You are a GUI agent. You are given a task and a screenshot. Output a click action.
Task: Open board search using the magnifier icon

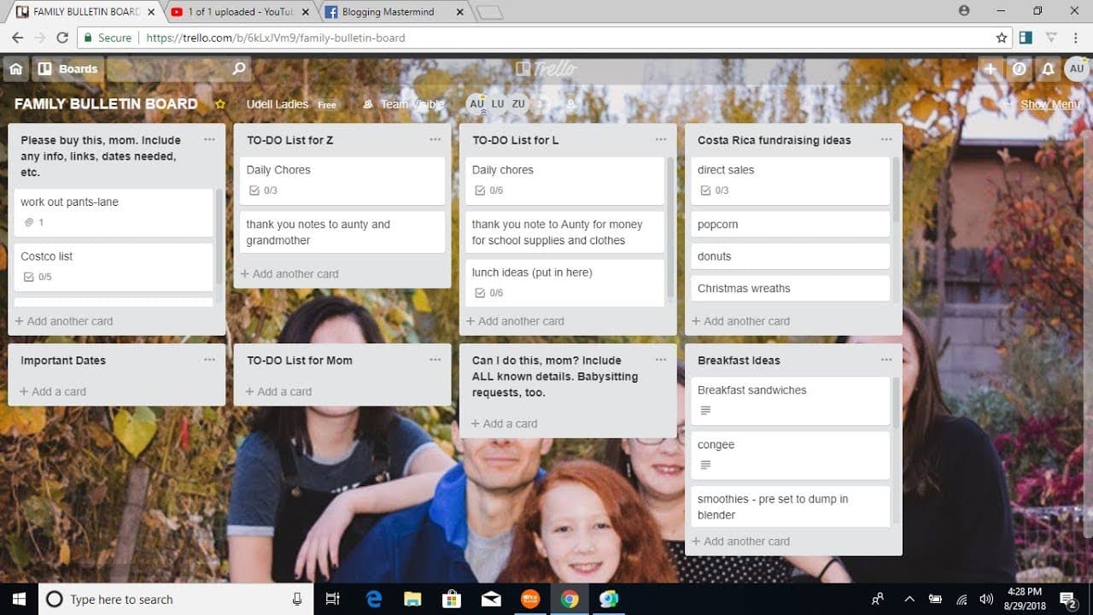tap(237, 68)
